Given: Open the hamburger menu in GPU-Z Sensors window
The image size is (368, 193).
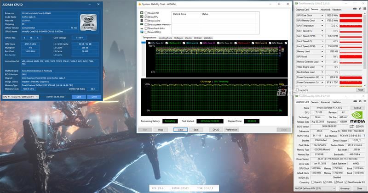Looking at the screenshot, I should coord(365,9).
